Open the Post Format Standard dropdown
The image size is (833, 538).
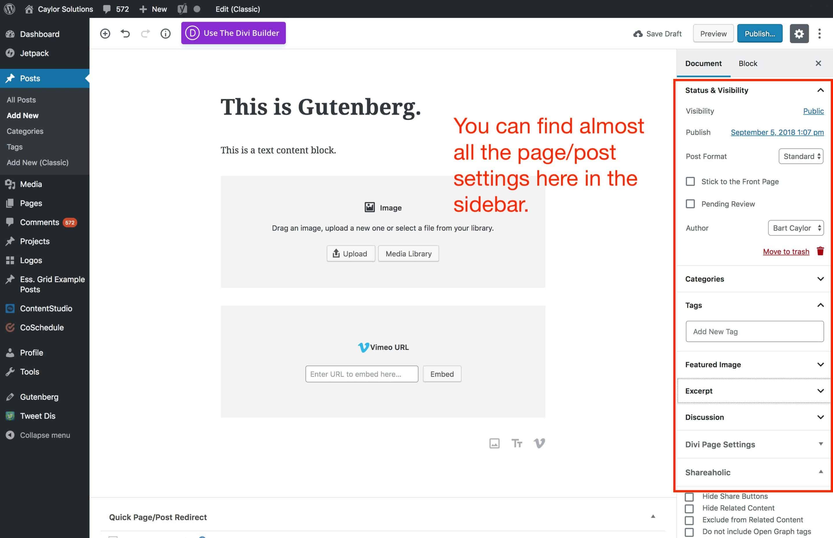click(801, 156)
